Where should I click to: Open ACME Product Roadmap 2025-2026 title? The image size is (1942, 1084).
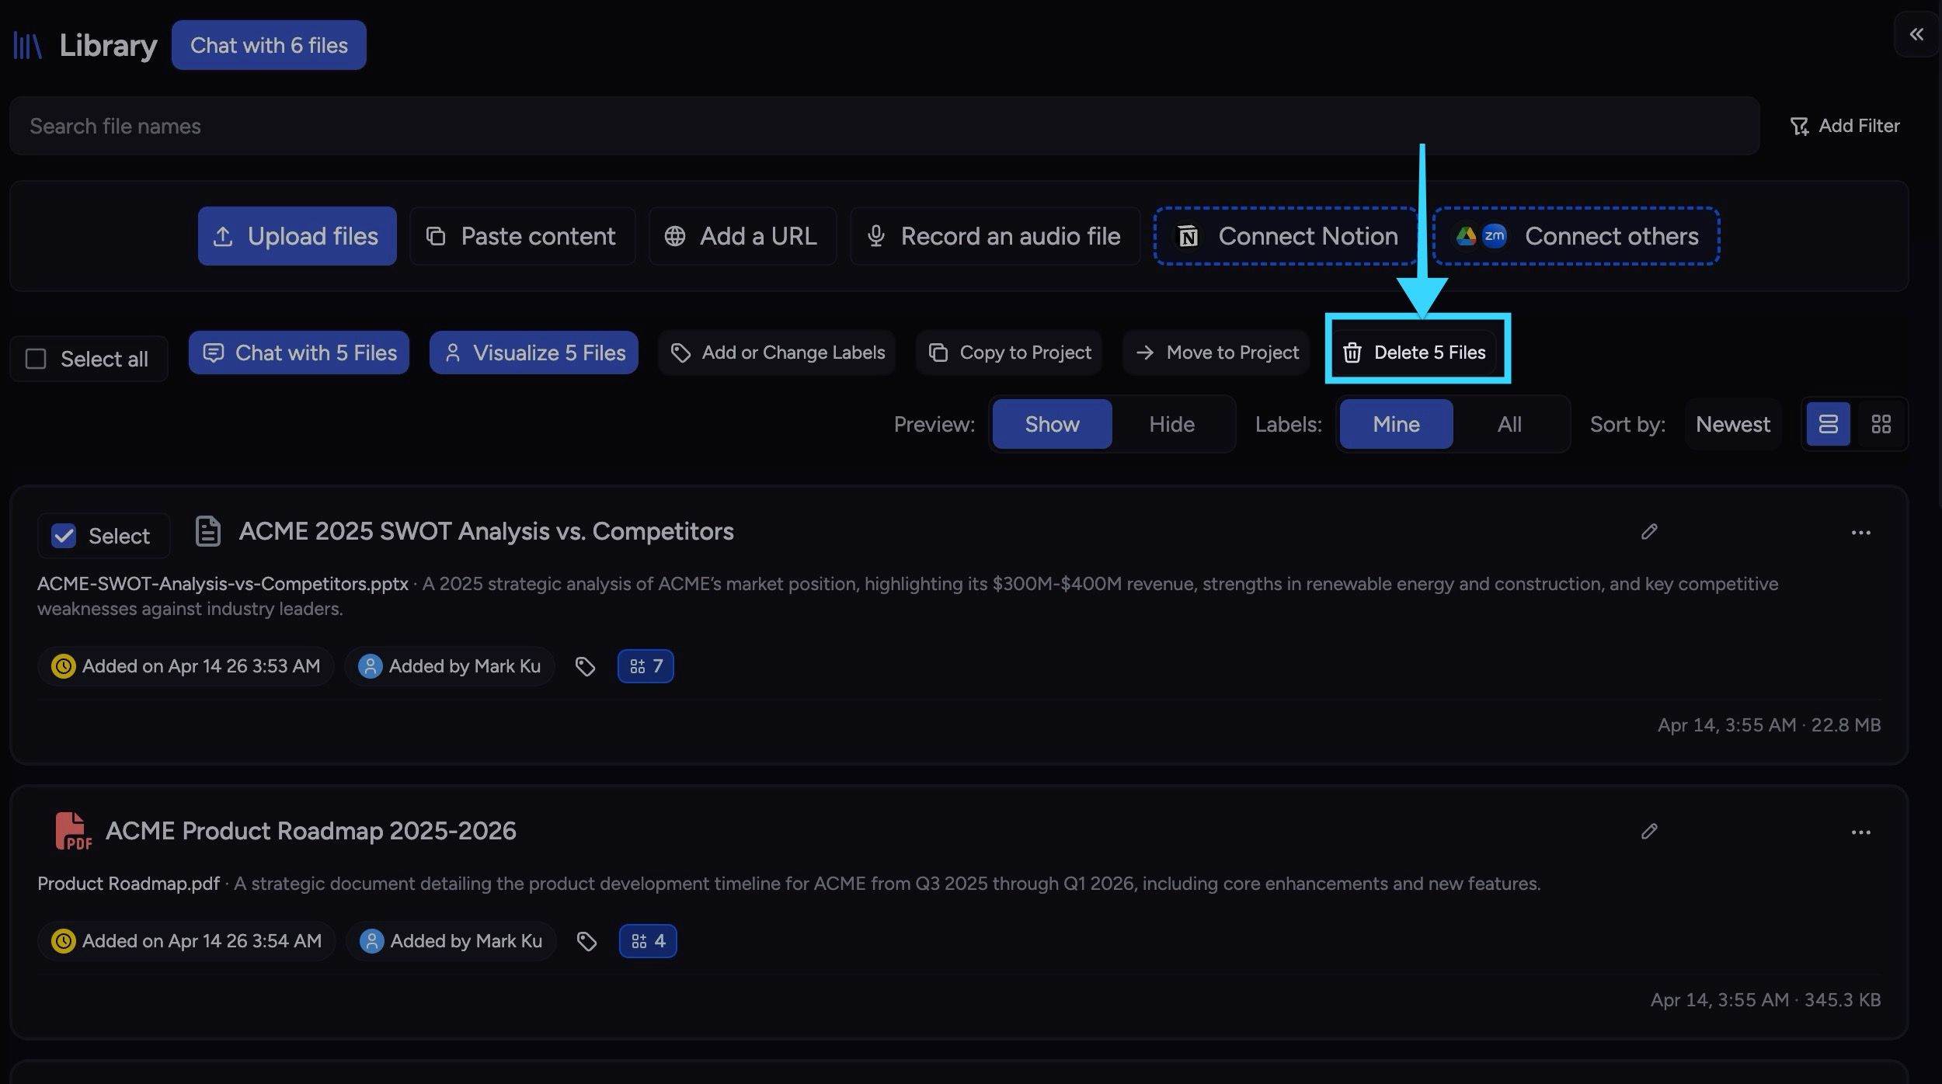point(311,831)
